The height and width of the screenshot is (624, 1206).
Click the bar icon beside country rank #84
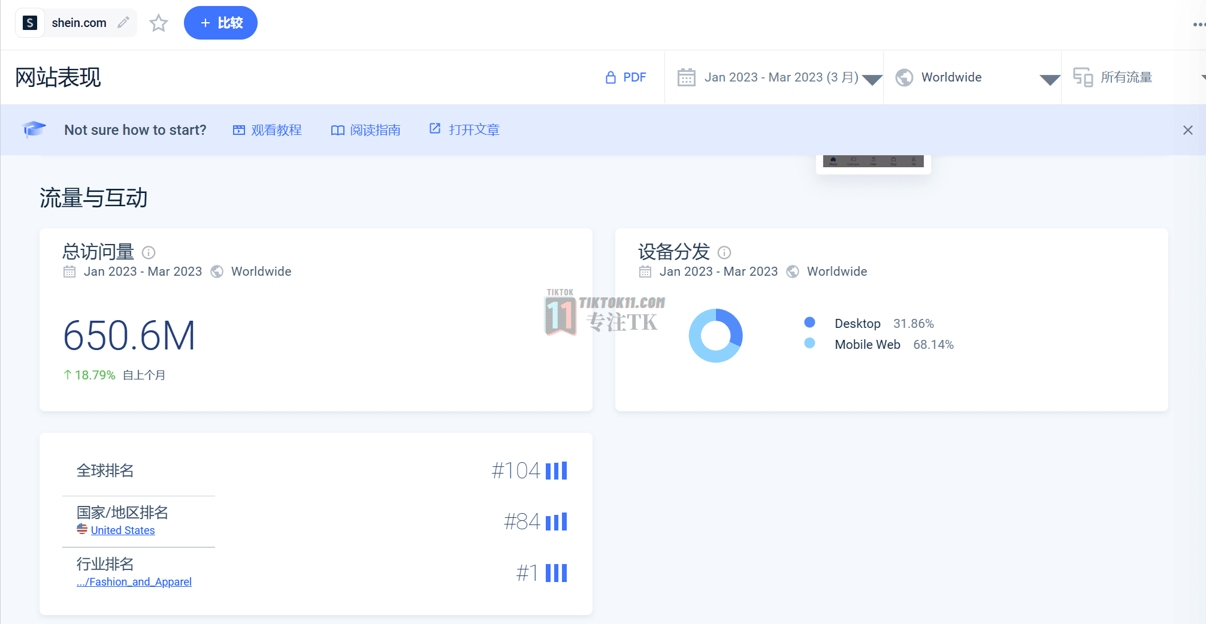[x=556, y=521]
